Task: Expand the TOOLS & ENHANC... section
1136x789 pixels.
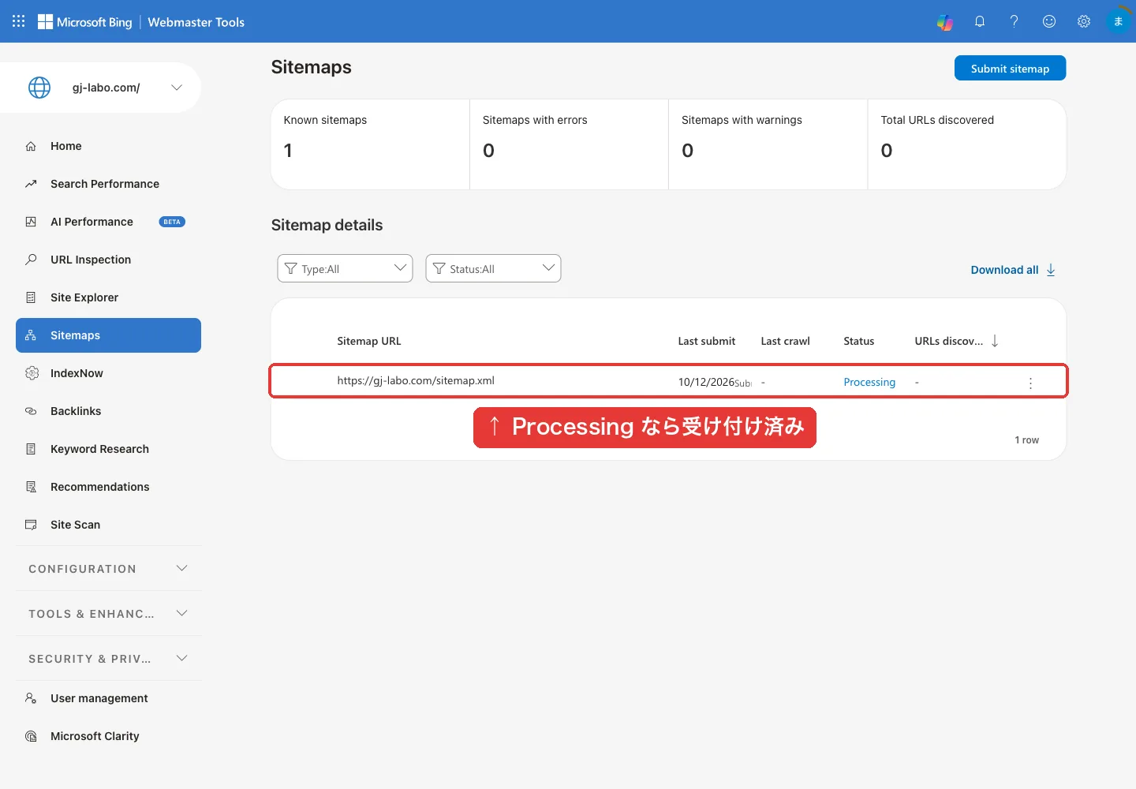Action: coord(108,614)
